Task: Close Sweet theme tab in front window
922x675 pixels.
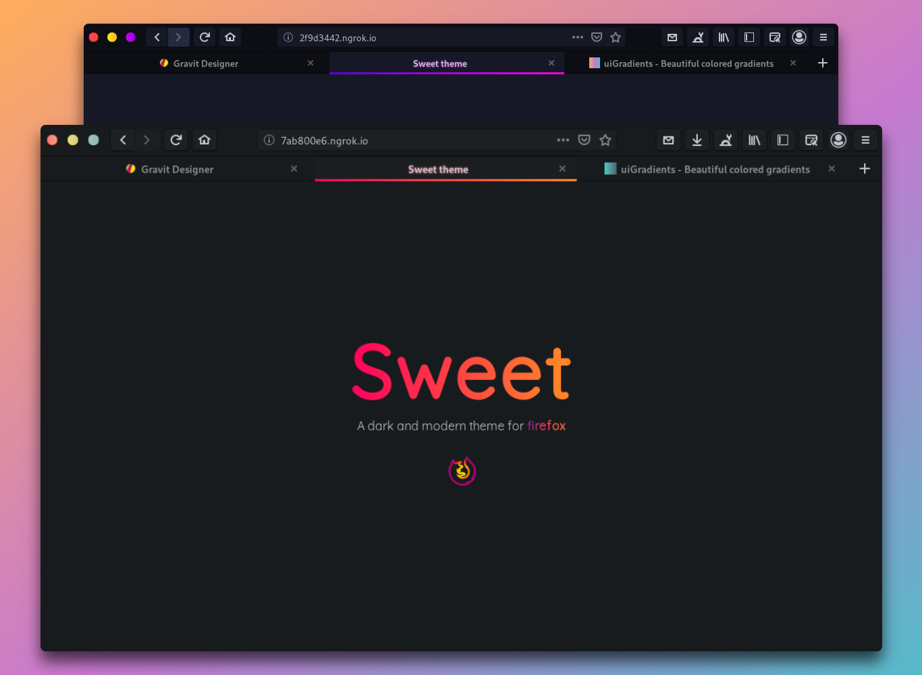Action: click(x=562, y=169)
